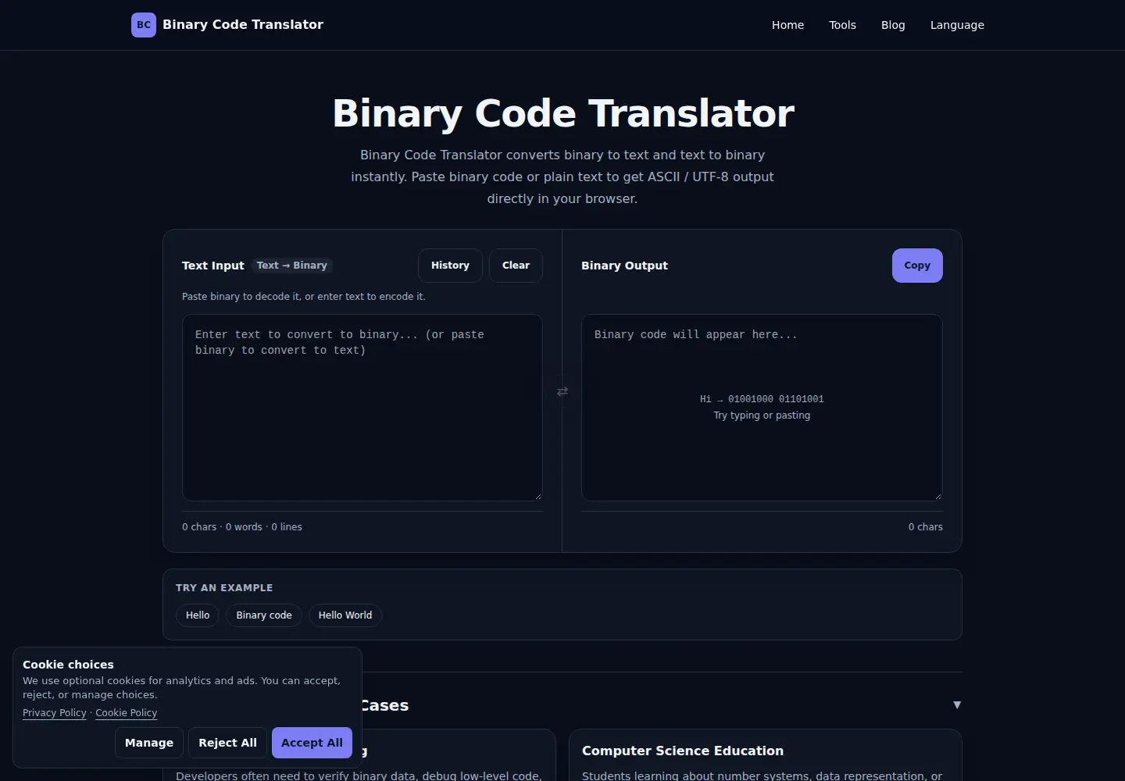Click the output '0 chars' counter
Image resolution: width=1125 pixels, height=781 pixels.
point(926,527)
